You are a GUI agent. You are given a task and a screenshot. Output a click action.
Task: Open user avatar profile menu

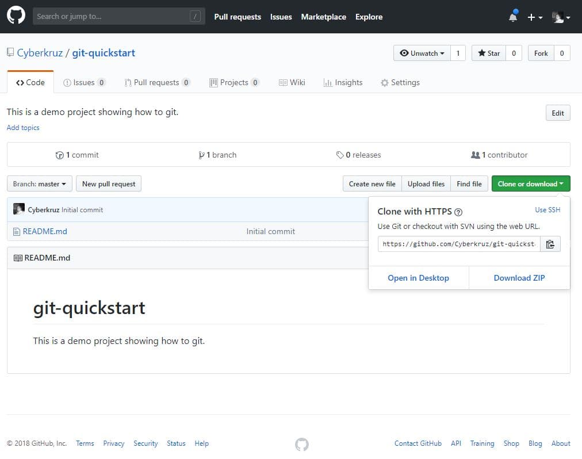[x=561, y=17]
